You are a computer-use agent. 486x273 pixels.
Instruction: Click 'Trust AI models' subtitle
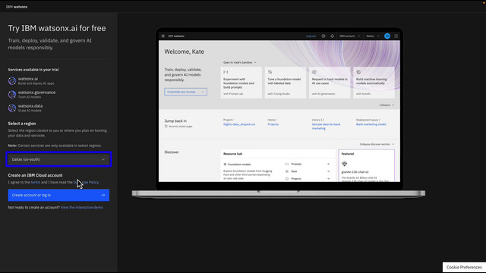click(x=30, y=97)
